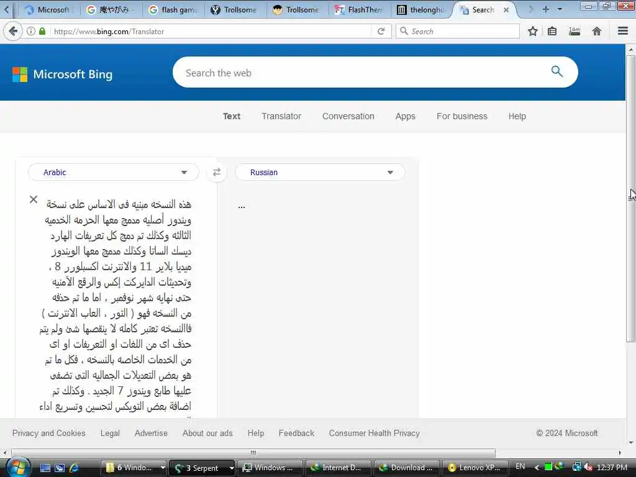Close the Search tab
This screenshot has height=477, width=636.
[506, 10]
